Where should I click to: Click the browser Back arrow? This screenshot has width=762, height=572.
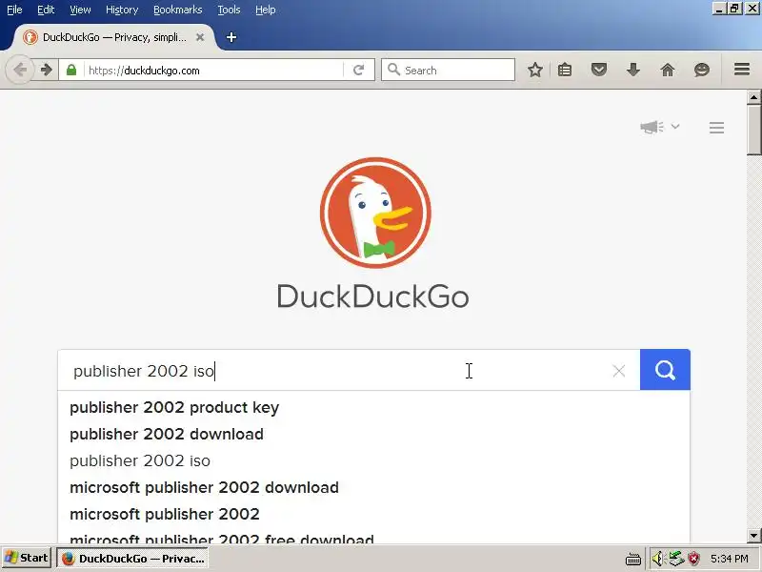pyautogui.click(x=20, y=70)
